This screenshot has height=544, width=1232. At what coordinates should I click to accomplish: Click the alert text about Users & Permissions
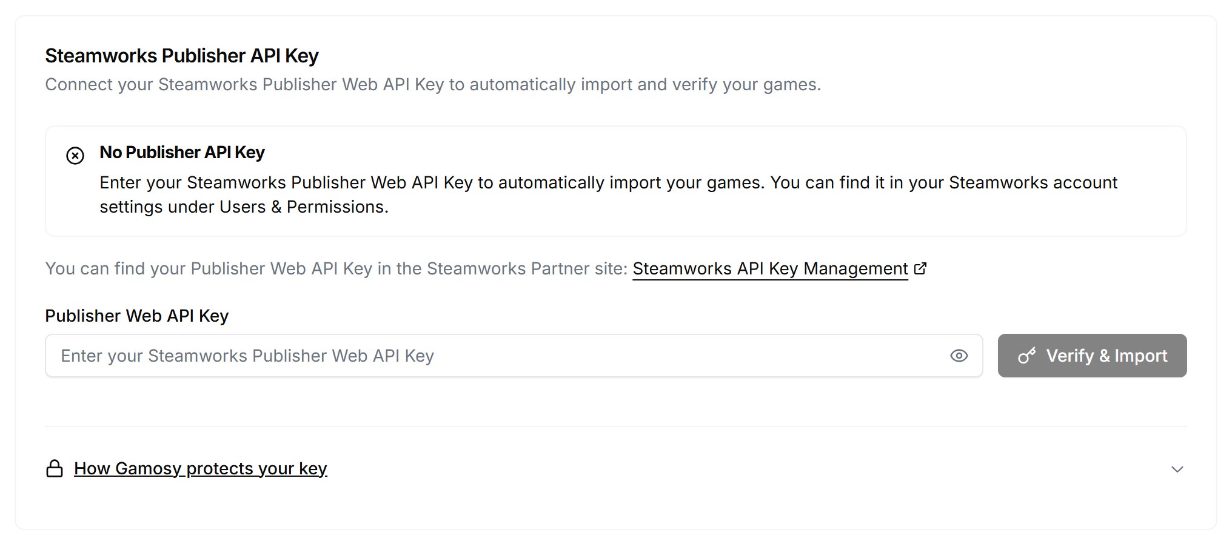tap(608, 194)
